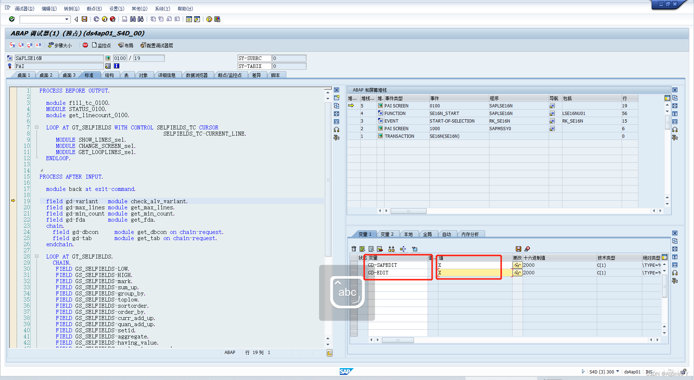This screenshot has width=694, height=380.
Task: Click the red Cancel icon
Action: click(x=113, y=19)
